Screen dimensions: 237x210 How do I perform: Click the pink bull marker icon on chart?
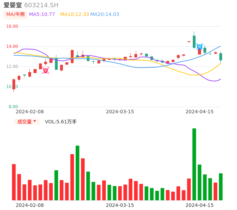click(x=46, y=70)
